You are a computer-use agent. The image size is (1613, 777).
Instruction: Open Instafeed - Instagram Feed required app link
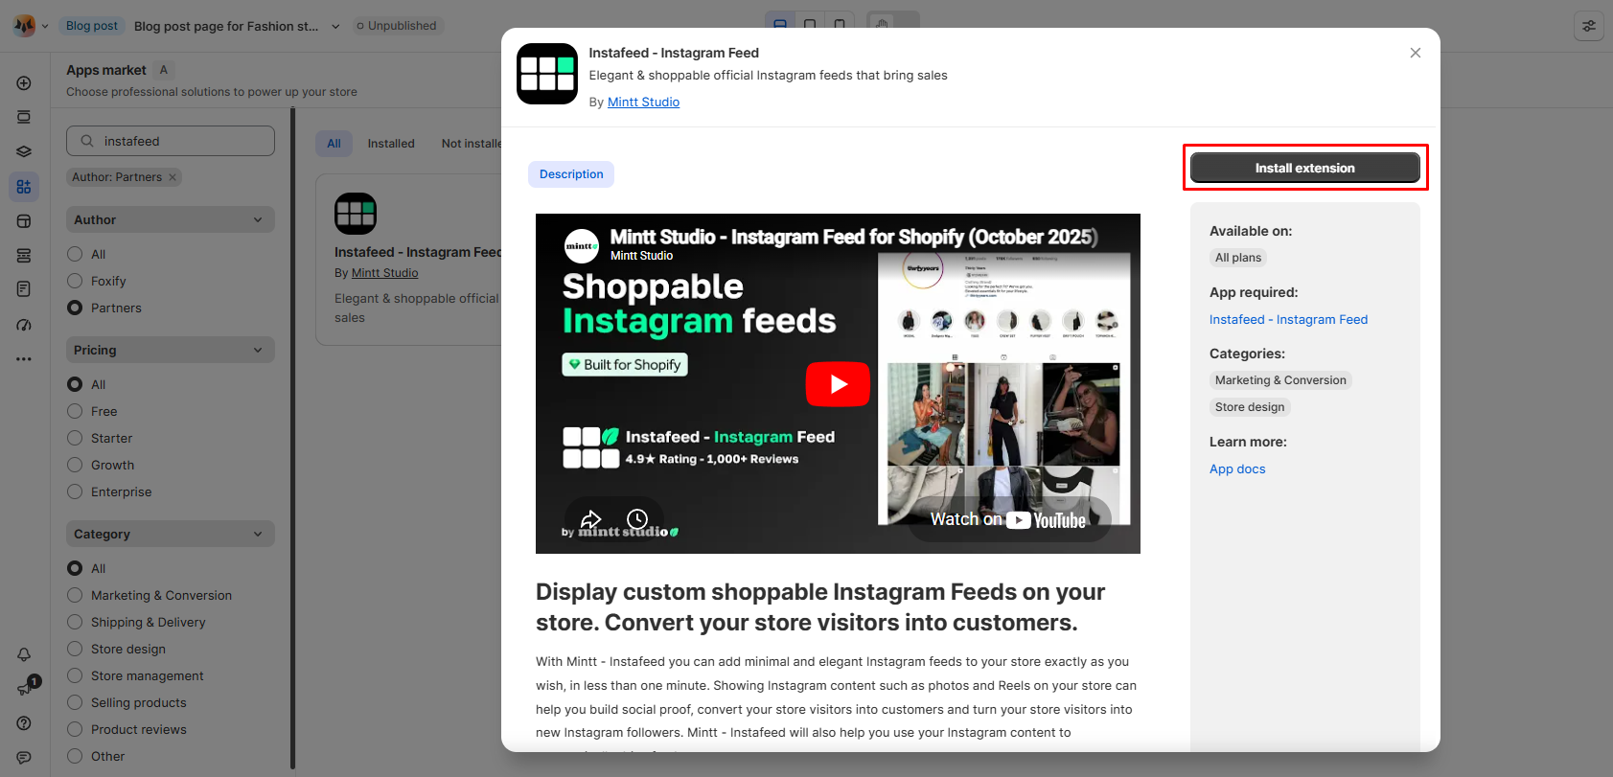tap(1288, 320)
